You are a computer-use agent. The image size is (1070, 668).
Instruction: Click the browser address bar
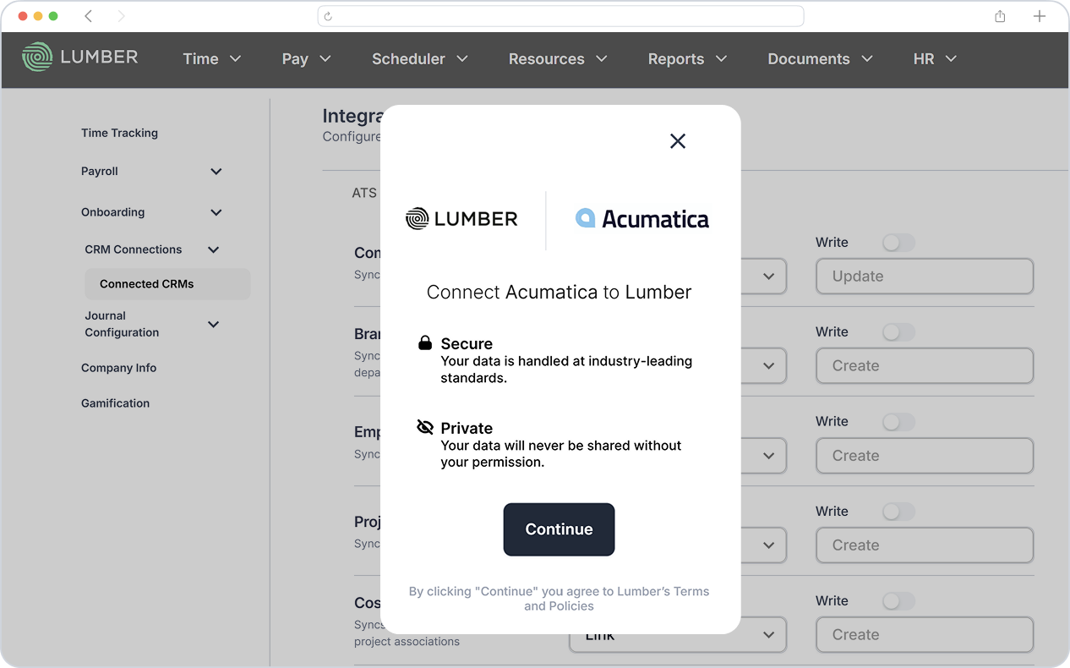point(560,16)
